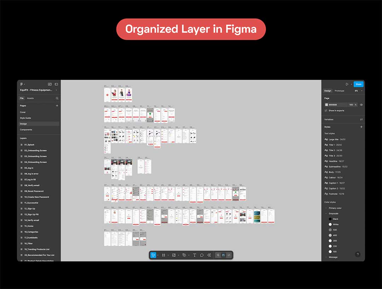The width and height of the screenshot is (382, 289).
Task: Toggle Show in exports checkbox
Action: pos(326,110)
